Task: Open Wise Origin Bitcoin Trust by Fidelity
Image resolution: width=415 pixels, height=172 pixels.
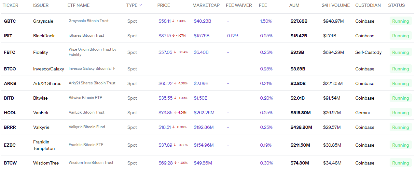Action: (92, 52)
